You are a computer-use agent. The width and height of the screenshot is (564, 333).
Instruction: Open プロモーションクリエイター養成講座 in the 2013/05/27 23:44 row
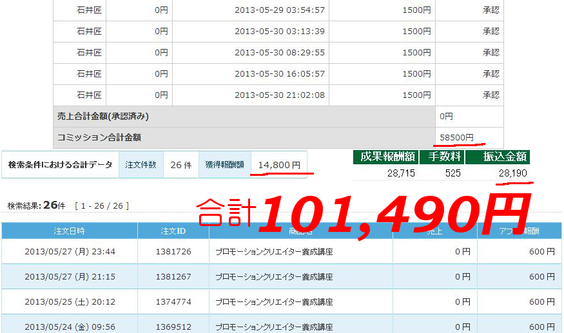[x=274, y=252]
